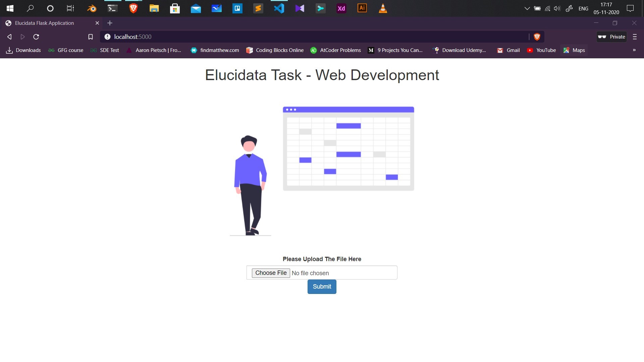Go back using back arrow
Screen dimensions: 644x362
click(9, 37)
